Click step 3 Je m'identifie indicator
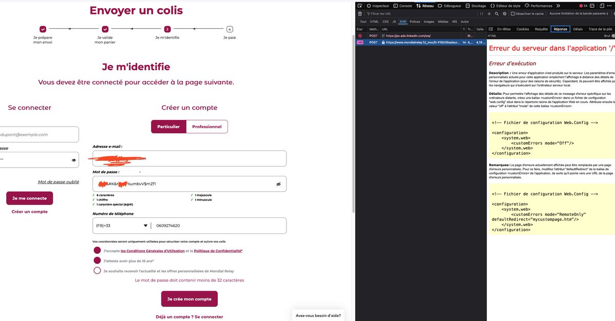615x321 pixels. [167, 29]
